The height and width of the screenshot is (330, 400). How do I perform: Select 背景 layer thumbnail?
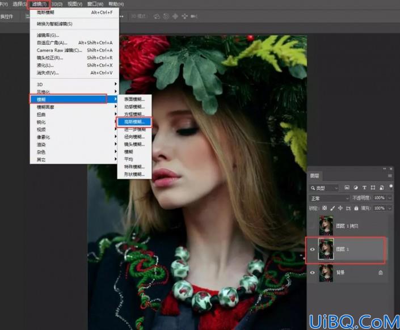pyautogui.click(x=326, y=273)
